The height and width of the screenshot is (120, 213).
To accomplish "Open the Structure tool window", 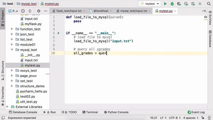I will tap(3, 70).
